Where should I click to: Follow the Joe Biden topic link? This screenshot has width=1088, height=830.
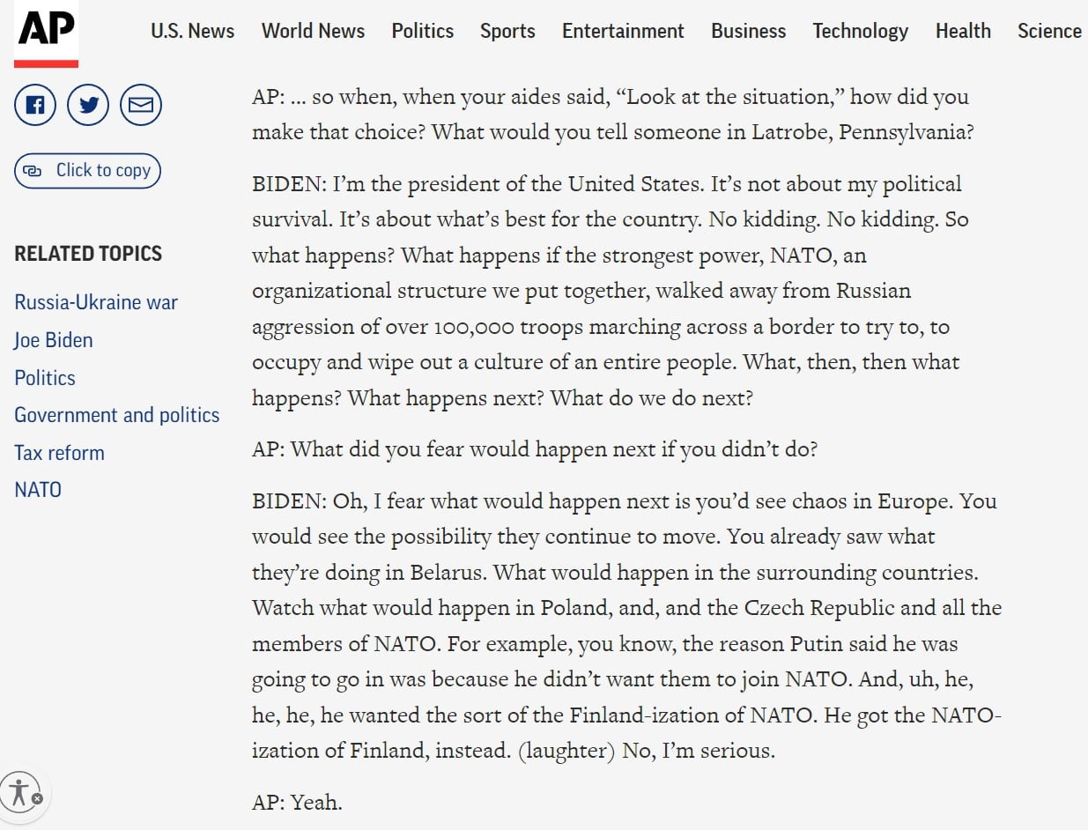54,340
